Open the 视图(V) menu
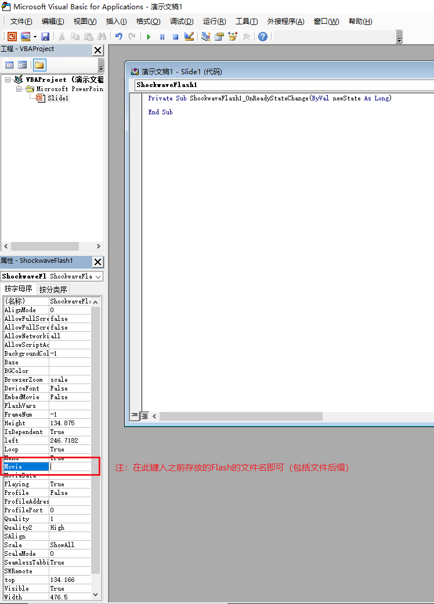434x604 pixels. pos(85,21)
